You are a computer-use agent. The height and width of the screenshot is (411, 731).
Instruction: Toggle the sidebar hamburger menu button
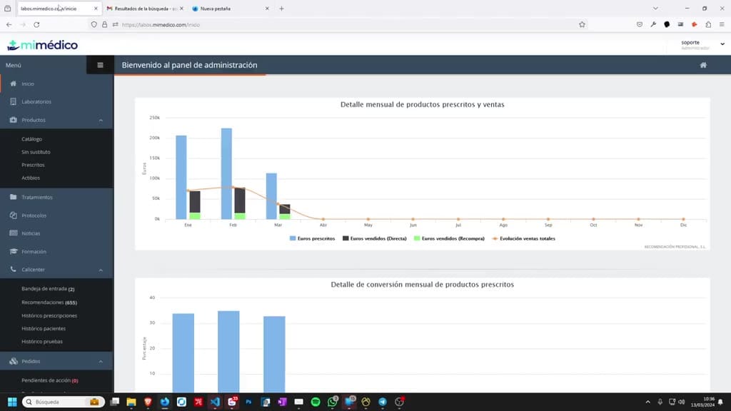[100, 65]
